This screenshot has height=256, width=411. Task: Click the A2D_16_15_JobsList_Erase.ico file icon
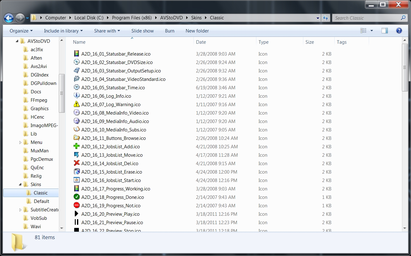coord(76,172)
